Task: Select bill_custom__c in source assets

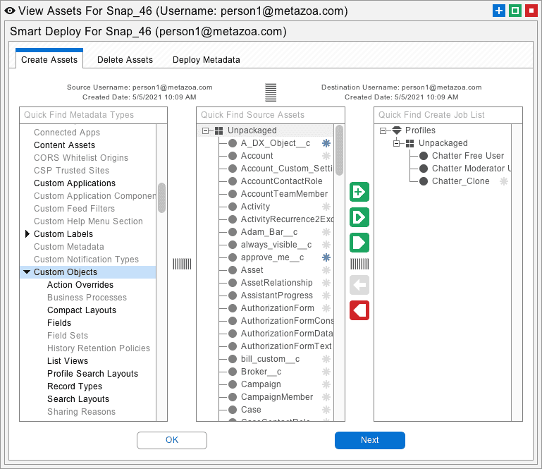Action: click(270, 359)
